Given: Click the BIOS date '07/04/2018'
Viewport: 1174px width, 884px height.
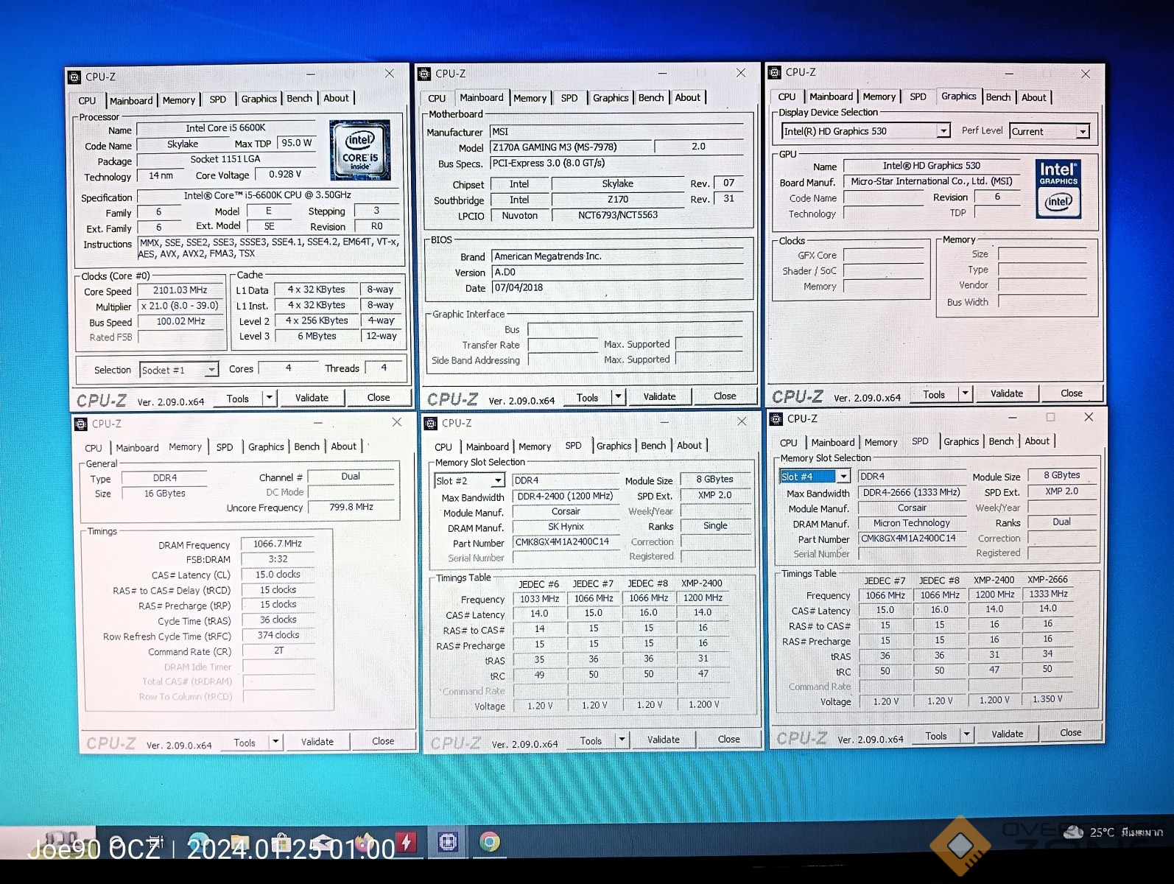Looking at the screenshot, I should pos(617,288).
